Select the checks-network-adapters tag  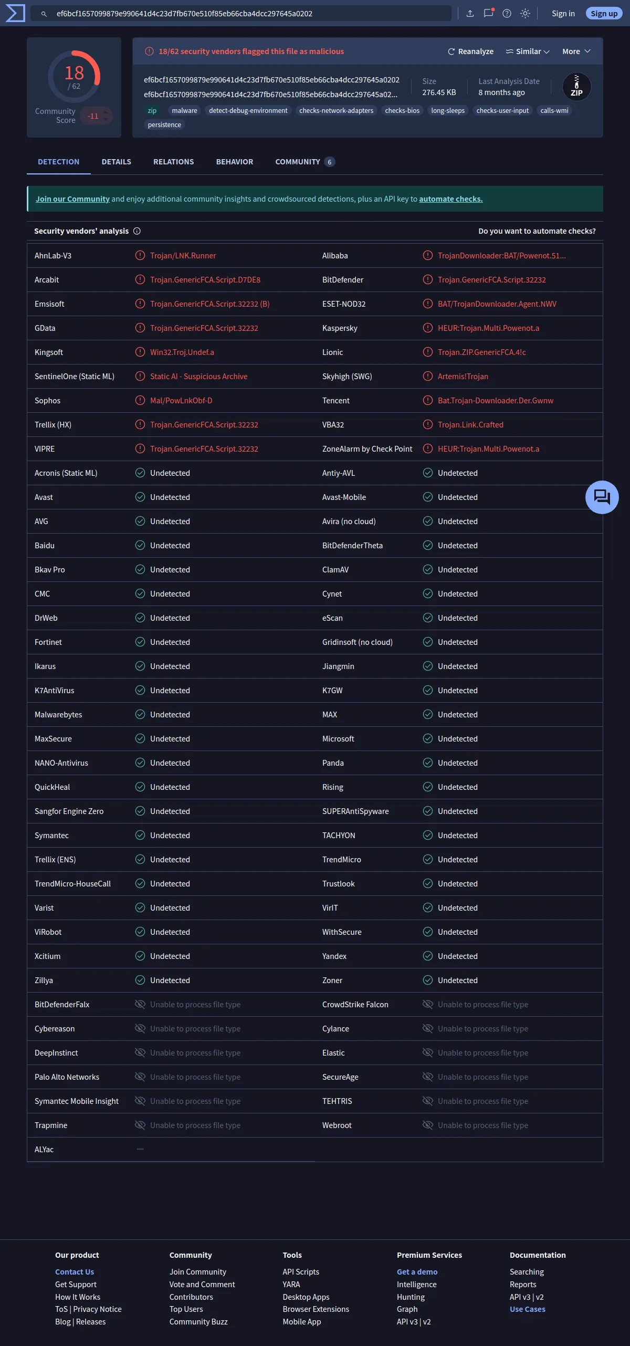click(x=337, y=111)
